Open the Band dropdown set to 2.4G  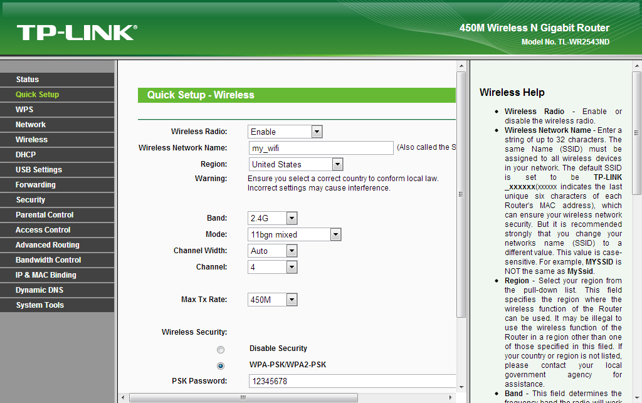click(x=272, y=218)
